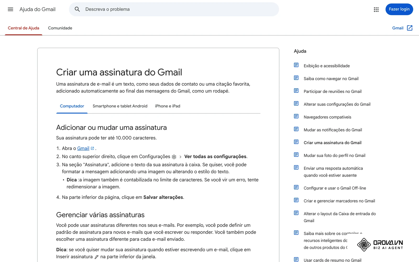Viewport: 419px width, 262px height.
Task: Open Configurar e usar o Gmail Off-line
Action: click(x=335, y=188)
